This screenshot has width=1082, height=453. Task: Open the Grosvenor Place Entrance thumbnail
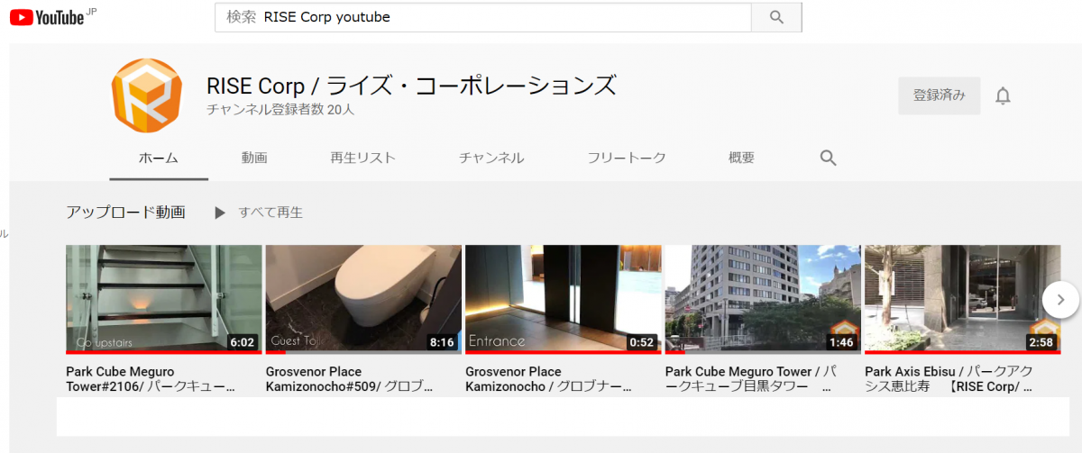pyautogui.click(x=564, y=299)
